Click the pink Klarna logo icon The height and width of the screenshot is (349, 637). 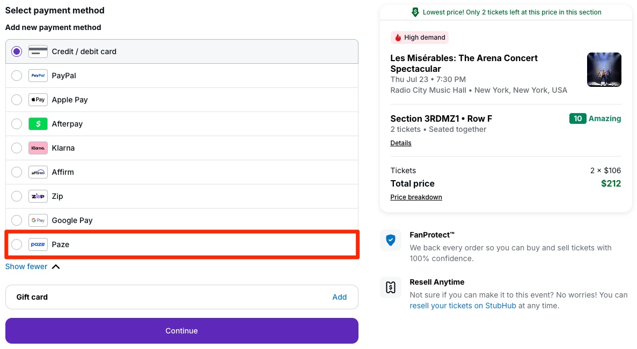coord(38,148)
